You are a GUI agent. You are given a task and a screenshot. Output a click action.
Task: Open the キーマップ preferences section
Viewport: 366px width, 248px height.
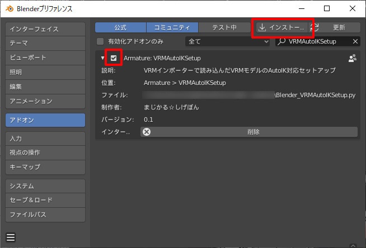(45, 167)
